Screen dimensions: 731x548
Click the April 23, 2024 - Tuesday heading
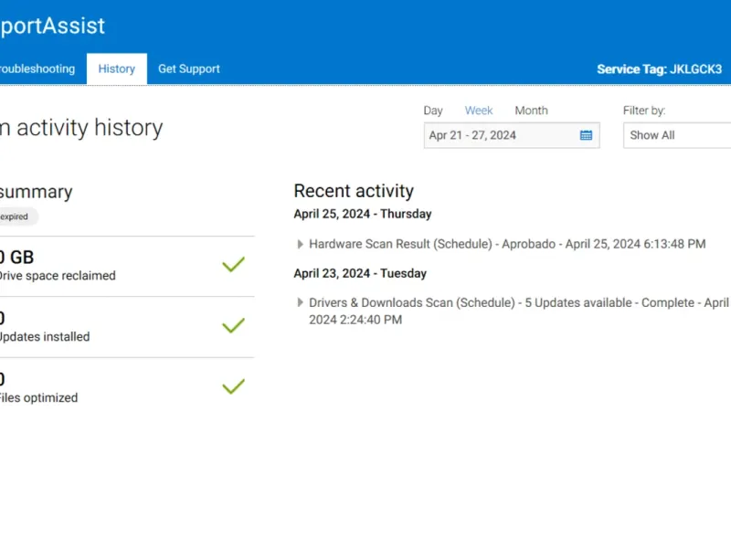pyautogui.click(x=360, y=273)
